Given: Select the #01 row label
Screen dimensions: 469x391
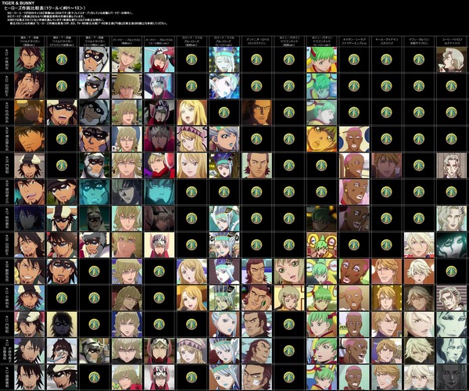Looking at the screenshot, I should tap(7, 59).
